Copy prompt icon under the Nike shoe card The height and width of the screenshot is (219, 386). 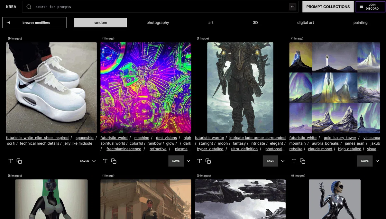pyautogui.click(x=19, y=161)
